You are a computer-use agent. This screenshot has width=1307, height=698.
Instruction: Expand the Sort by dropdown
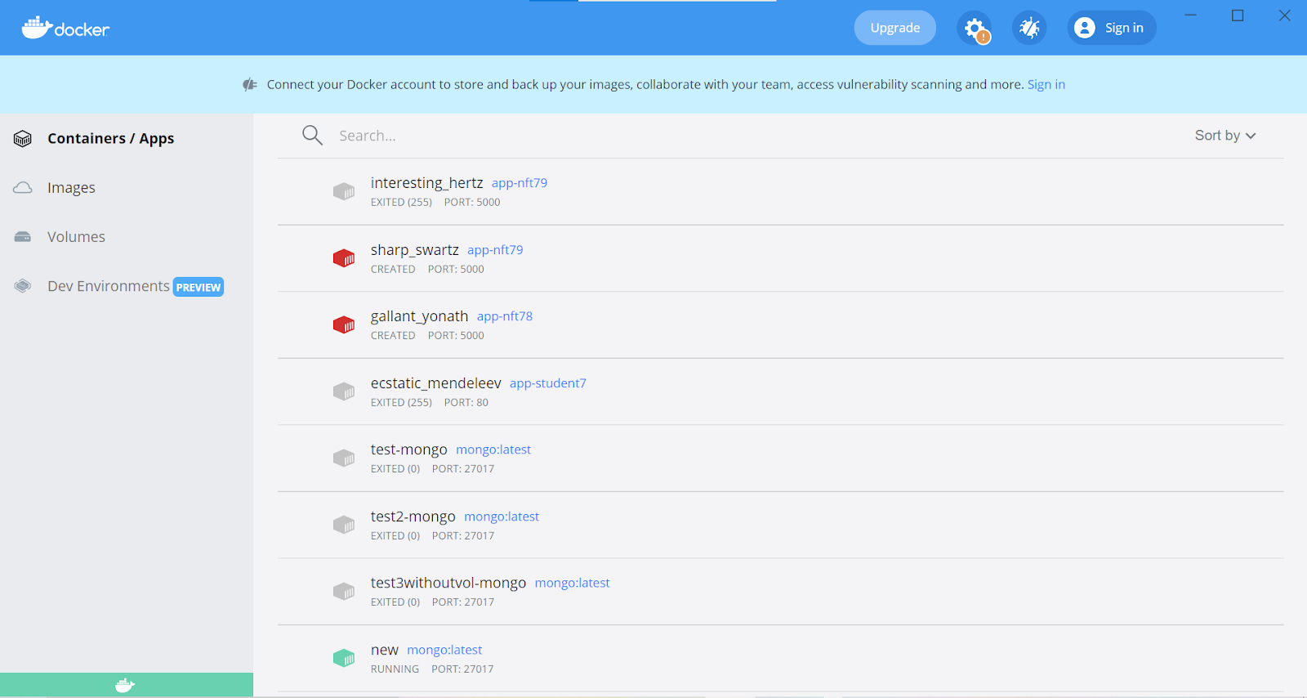[x=1224, y=136]
